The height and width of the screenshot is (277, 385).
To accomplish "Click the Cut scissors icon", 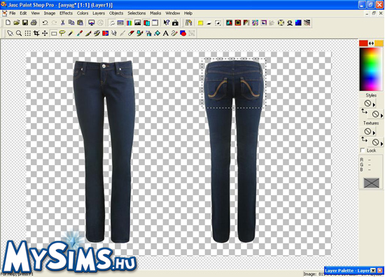I will 62,23.
